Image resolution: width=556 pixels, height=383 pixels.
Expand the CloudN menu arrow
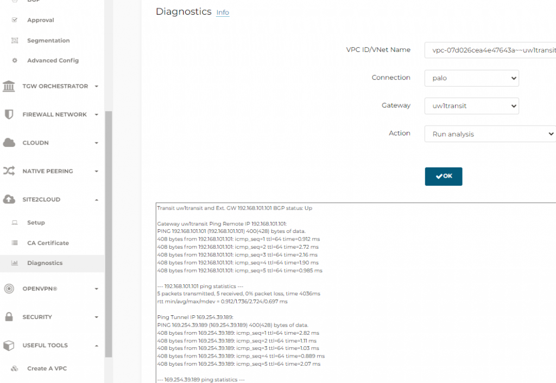(x=97, y=143)
